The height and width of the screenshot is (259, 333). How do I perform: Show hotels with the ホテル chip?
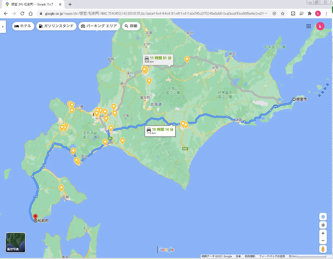23,26
